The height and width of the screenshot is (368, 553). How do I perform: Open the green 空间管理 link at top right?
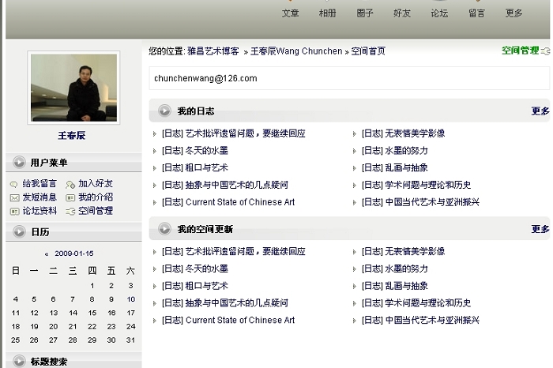(520, 51)
